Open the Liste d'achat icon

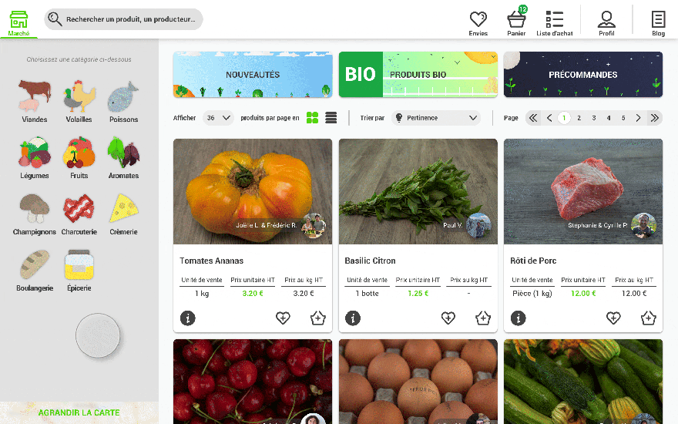tap(554, 19)
